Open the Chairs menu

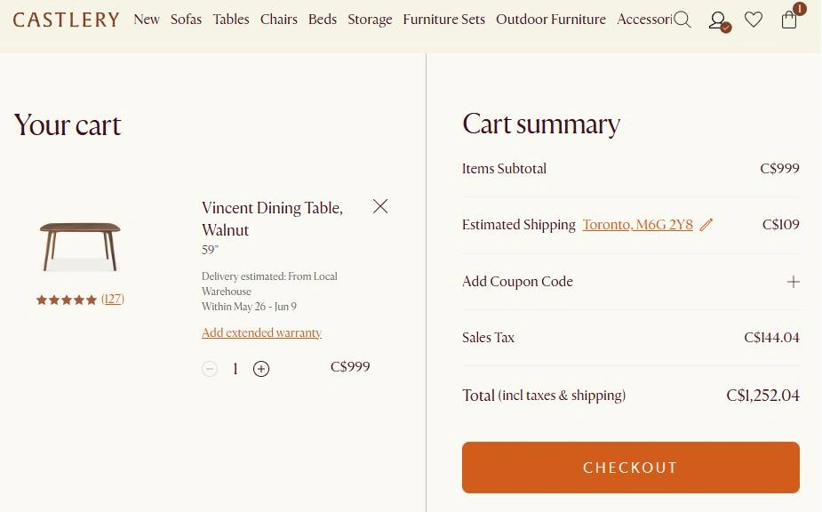[279, 20]
